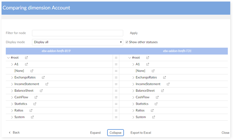Go Back using the bottom link
The height and width of the screenshot is (140, 233).
(x=14, y=133)
